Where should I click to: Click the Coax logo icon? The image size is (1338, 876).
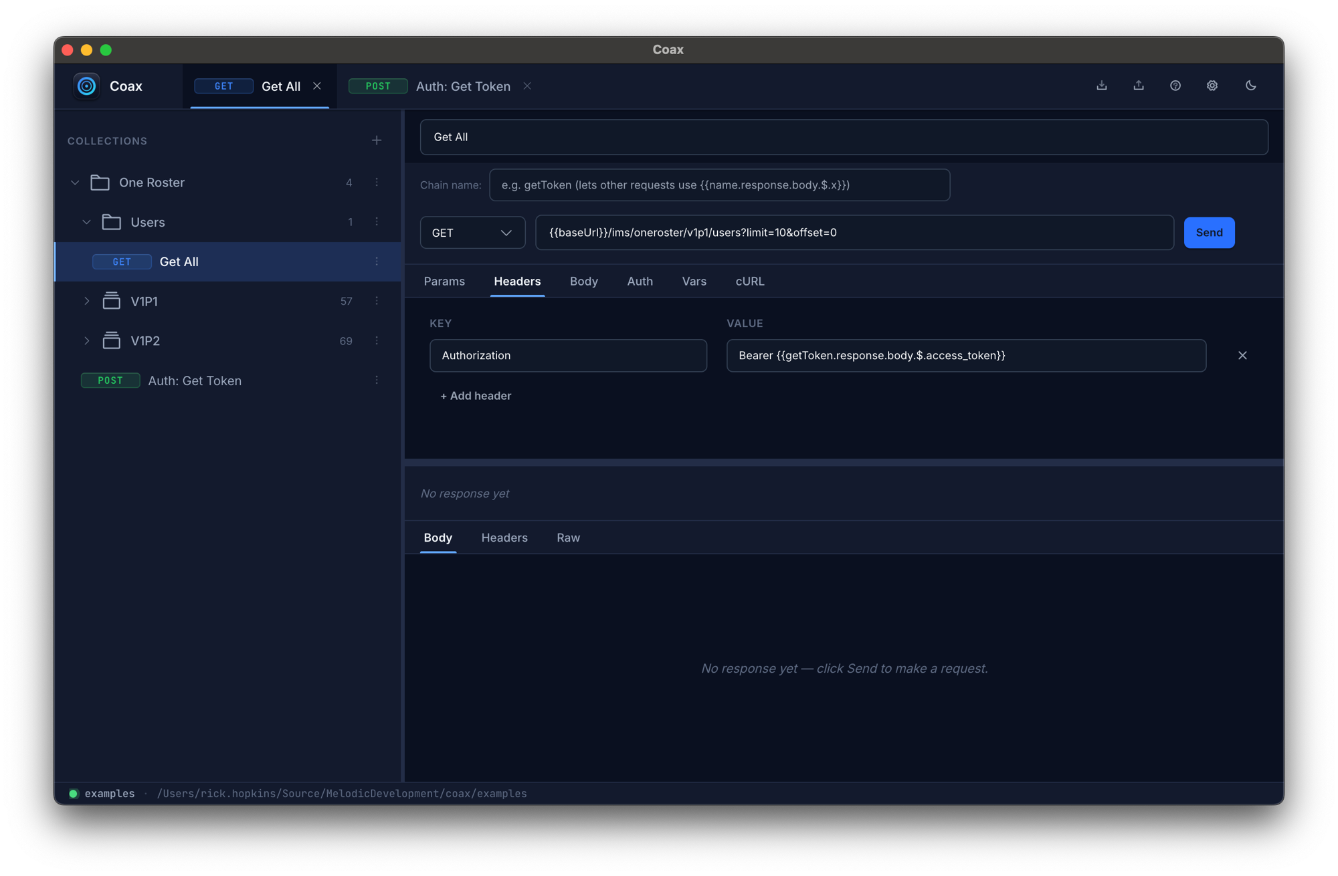tap(86, 86)
